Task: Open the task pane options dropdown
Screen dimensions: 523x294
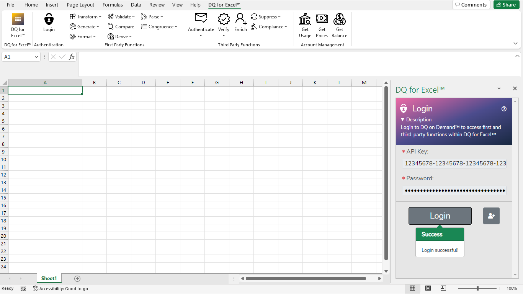Action: coord(499,89)
